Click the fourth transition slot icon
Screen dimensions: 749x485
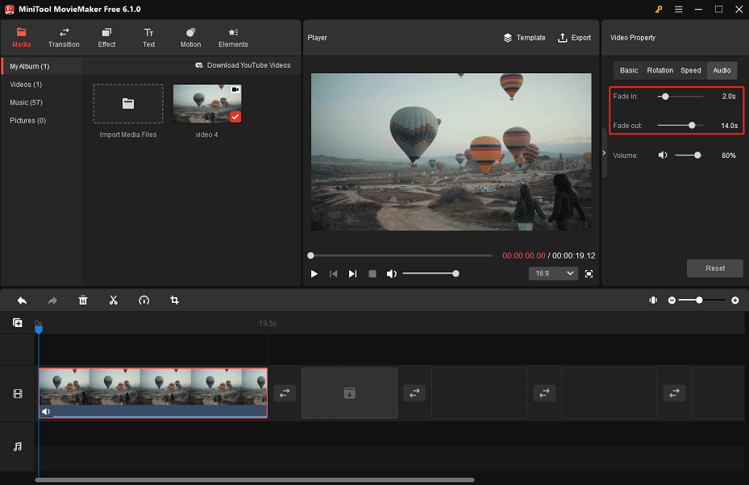tap(675, 393)
